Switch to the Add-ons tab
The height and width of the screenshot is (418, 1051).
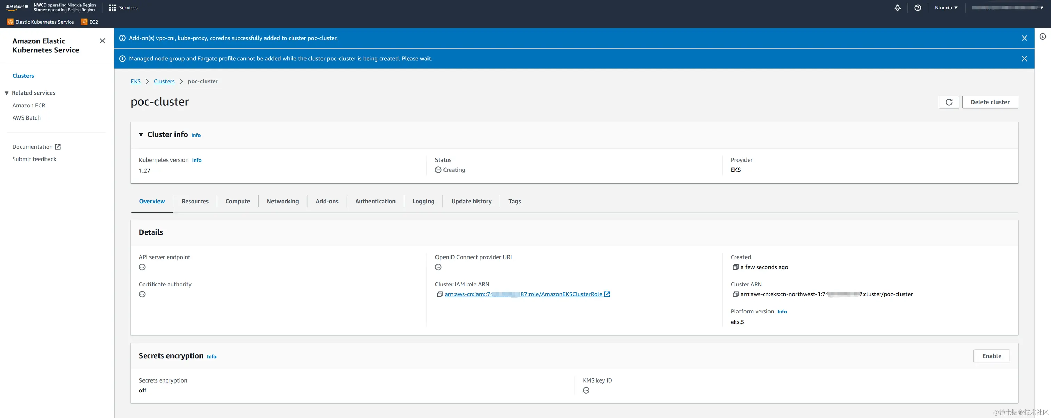coord(327,202)
